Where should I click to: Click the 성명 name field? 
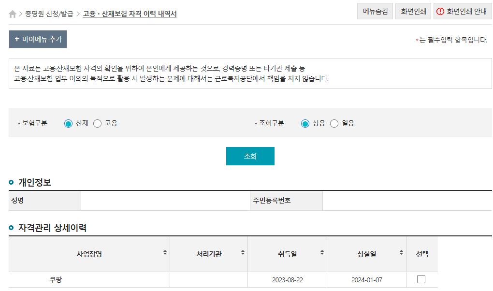(x=164, y=201)
